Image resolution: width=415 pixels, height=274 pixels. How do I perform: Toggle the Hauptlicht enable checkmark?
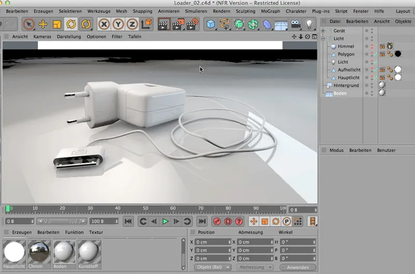tap(375, 78)
